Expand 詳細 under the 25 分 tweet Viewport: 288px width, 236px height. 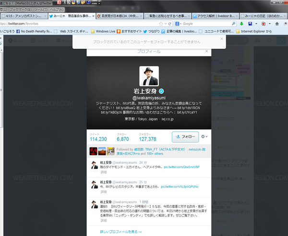pos(104,191)
